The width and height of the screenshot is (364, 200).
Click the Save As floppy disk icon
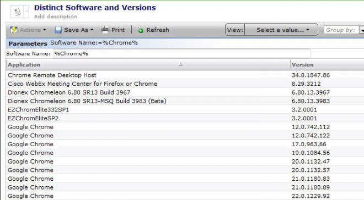(x=58, y=30)
